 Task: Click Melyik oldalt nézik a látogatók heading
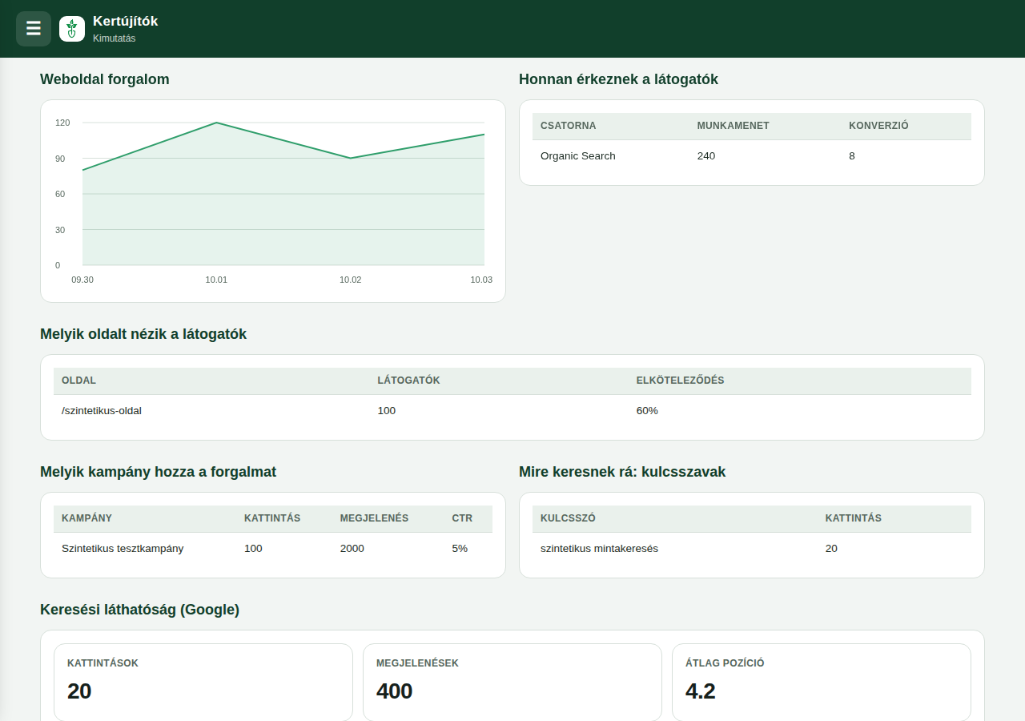pyautogui.click(x=143, y=334)
